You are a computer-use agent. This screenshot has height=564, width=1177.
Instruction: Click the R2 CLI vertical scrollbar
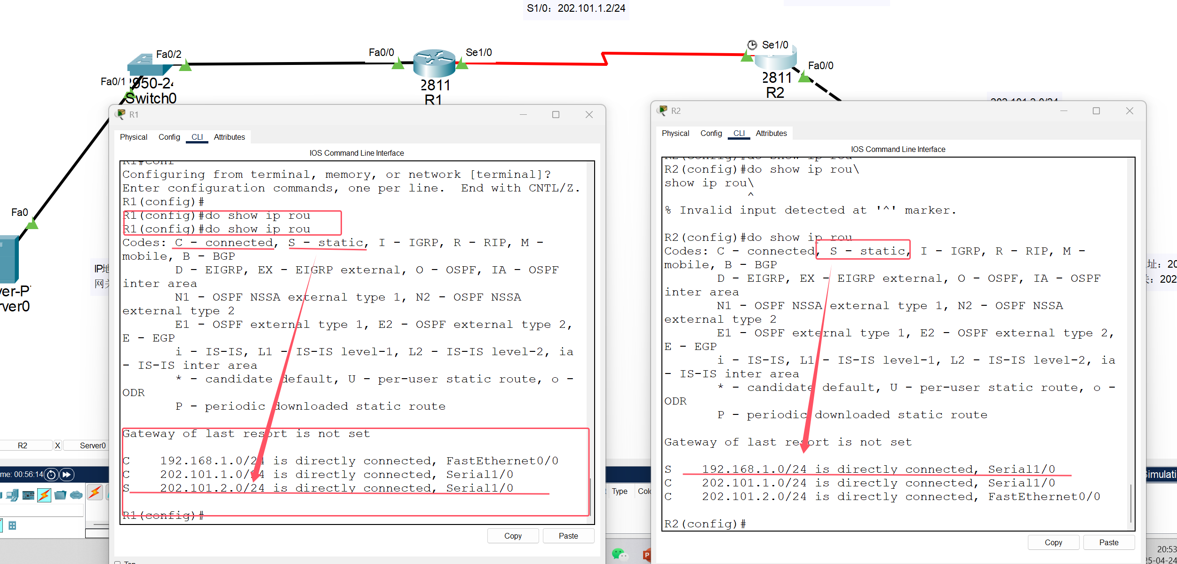pyautogui.click(x=1130, y=502)
